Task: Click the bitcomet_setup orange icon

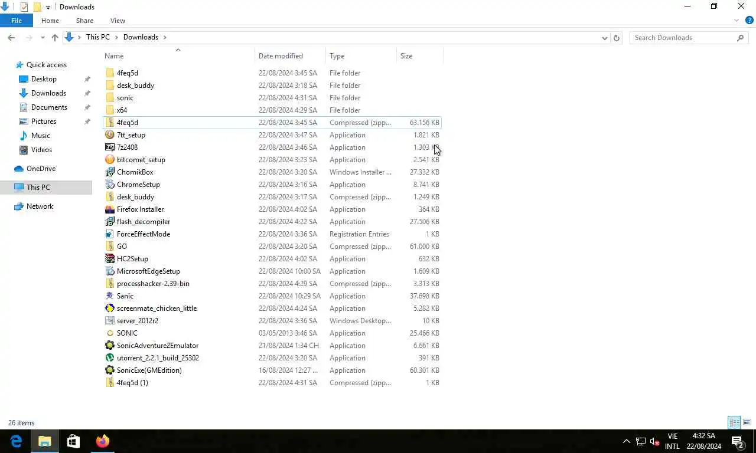Action: click(x=110, y=160)
